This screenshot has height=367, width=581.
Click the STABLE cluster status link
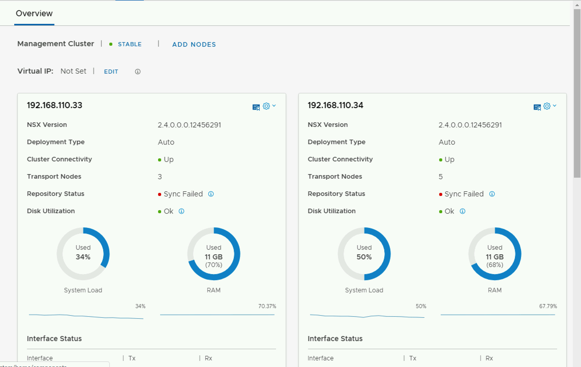(x=130, y=44)
